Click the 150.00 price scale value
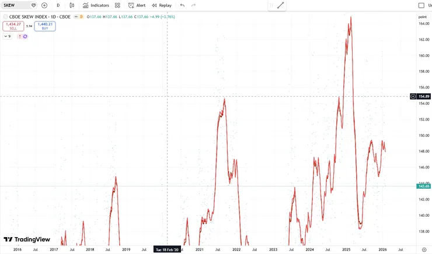This screenshot has height=254, width=432. 424,135
